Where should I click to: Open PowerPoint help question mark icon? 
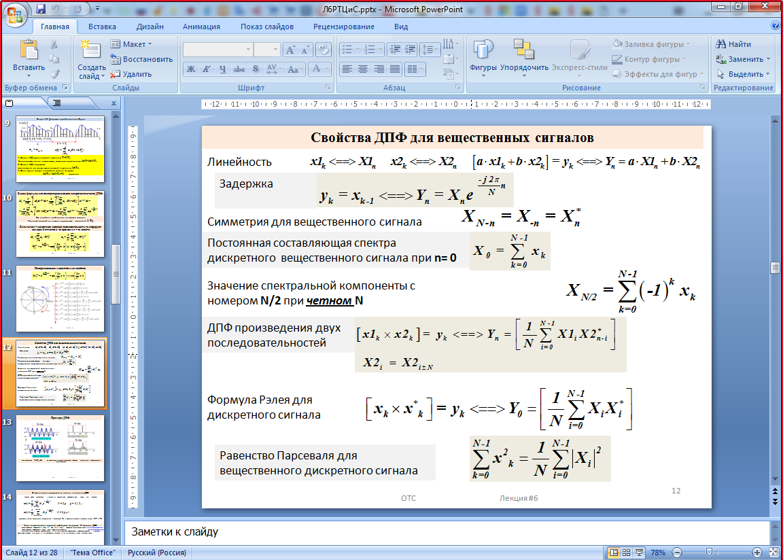pos(776,26)
